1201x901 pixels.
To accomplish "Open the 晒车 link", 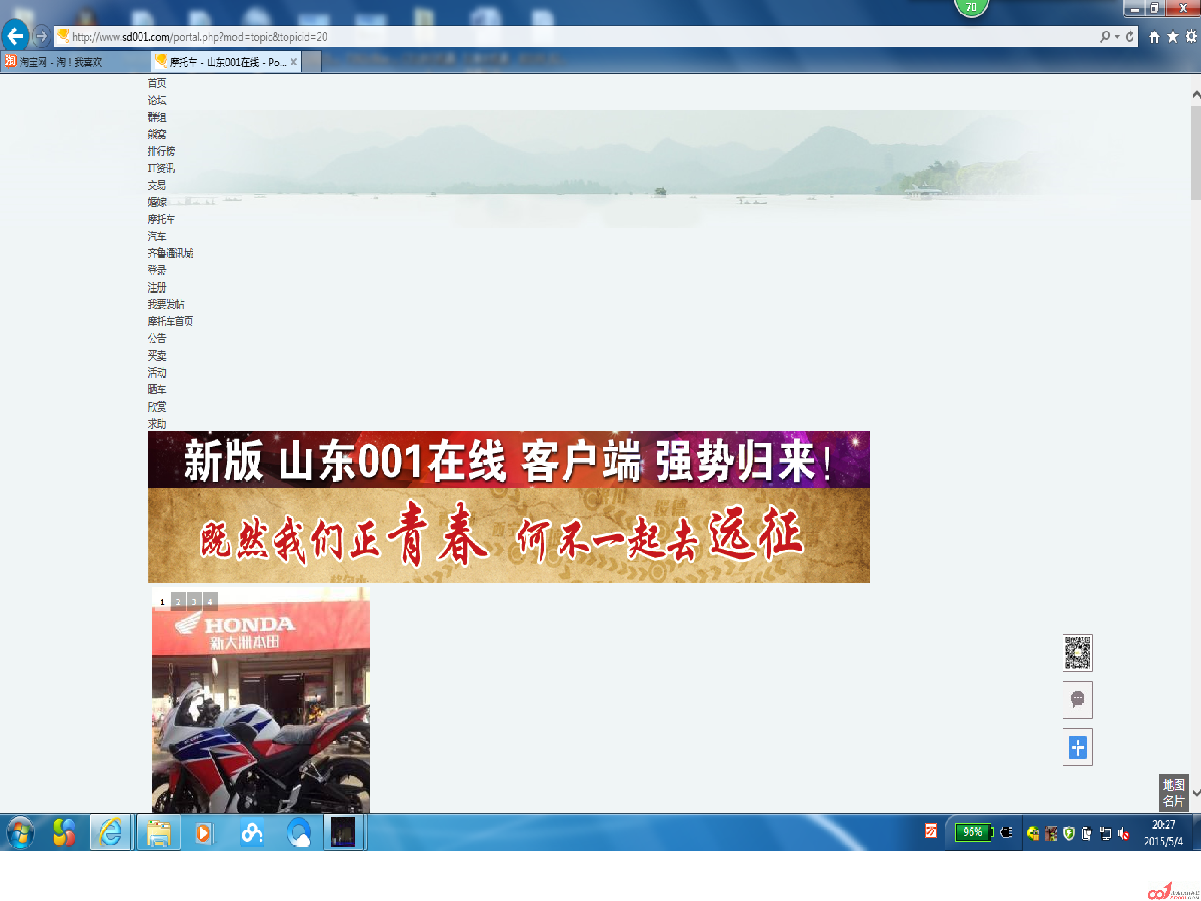I will [157, 389].
